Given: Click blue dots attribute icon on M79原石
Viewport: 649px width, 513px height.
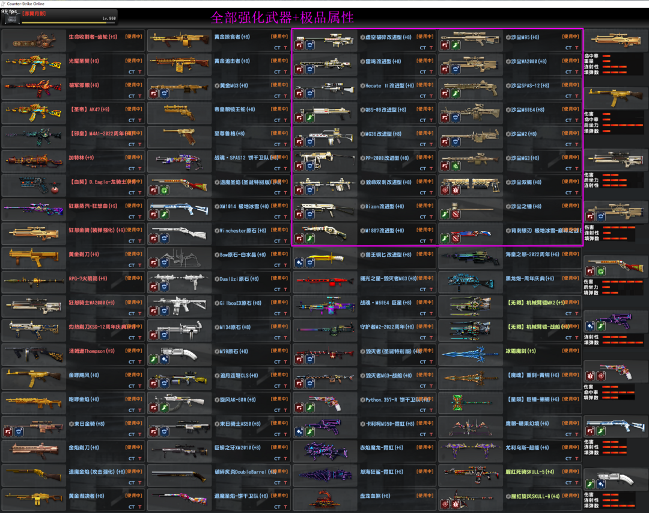Looking at the screenshot, I should tap(164, 359).
